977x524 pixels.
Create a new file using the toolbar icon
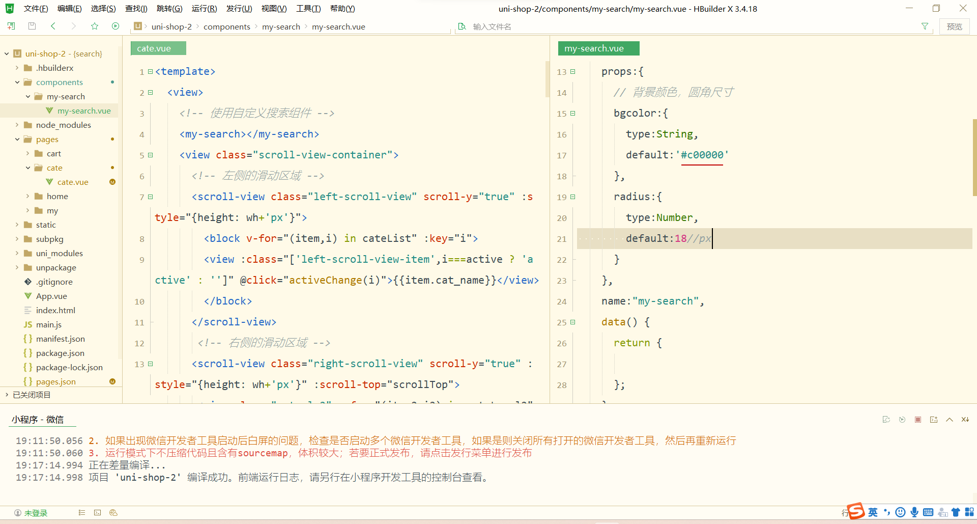point(11,26)
